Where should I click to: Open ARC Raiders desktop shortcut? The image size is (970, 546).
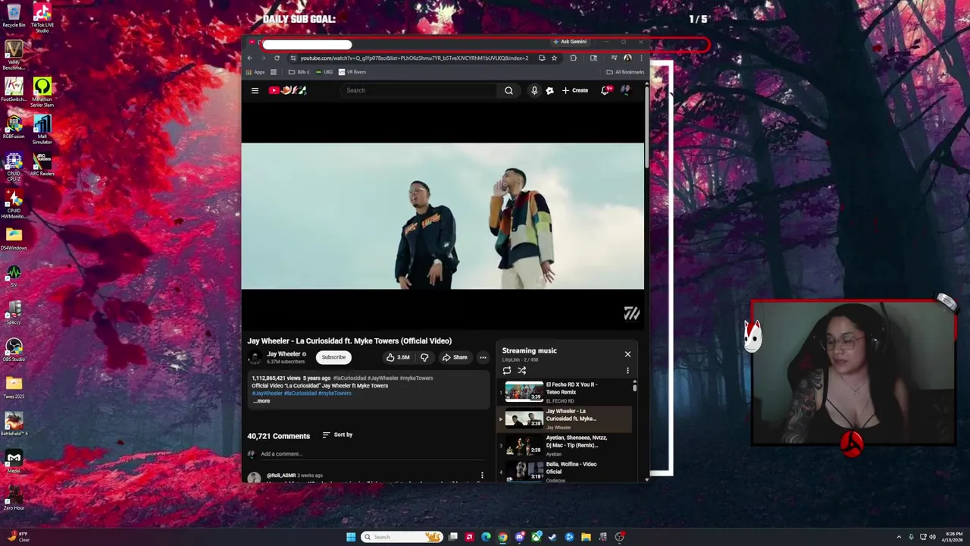tap(42, 164)
